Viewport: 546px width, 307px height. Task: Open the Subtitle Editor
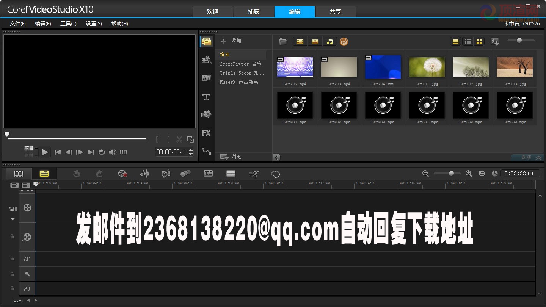coord(208,174)
